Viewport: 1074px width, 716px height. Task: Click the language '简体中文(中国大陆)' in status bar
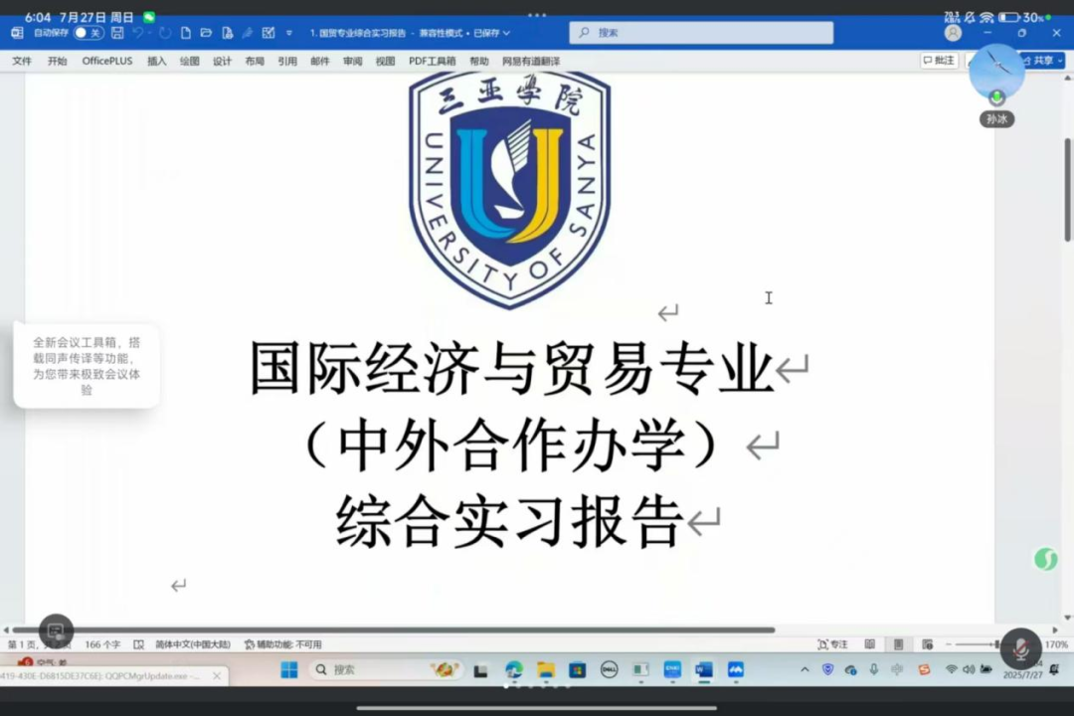point(193,644)
